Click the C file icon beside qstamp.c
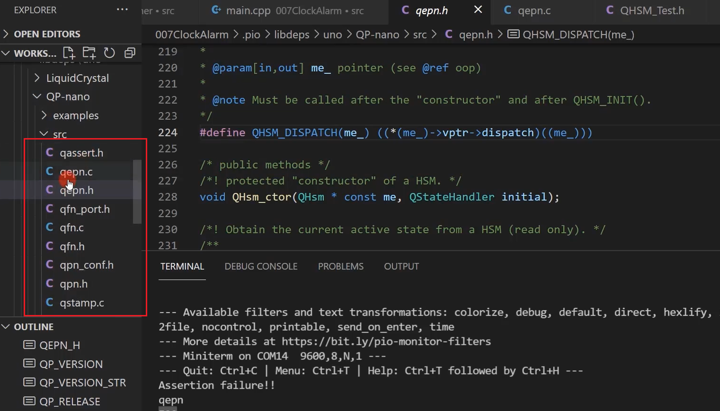This screenshot has width=720, height=411. coord(50,302)
